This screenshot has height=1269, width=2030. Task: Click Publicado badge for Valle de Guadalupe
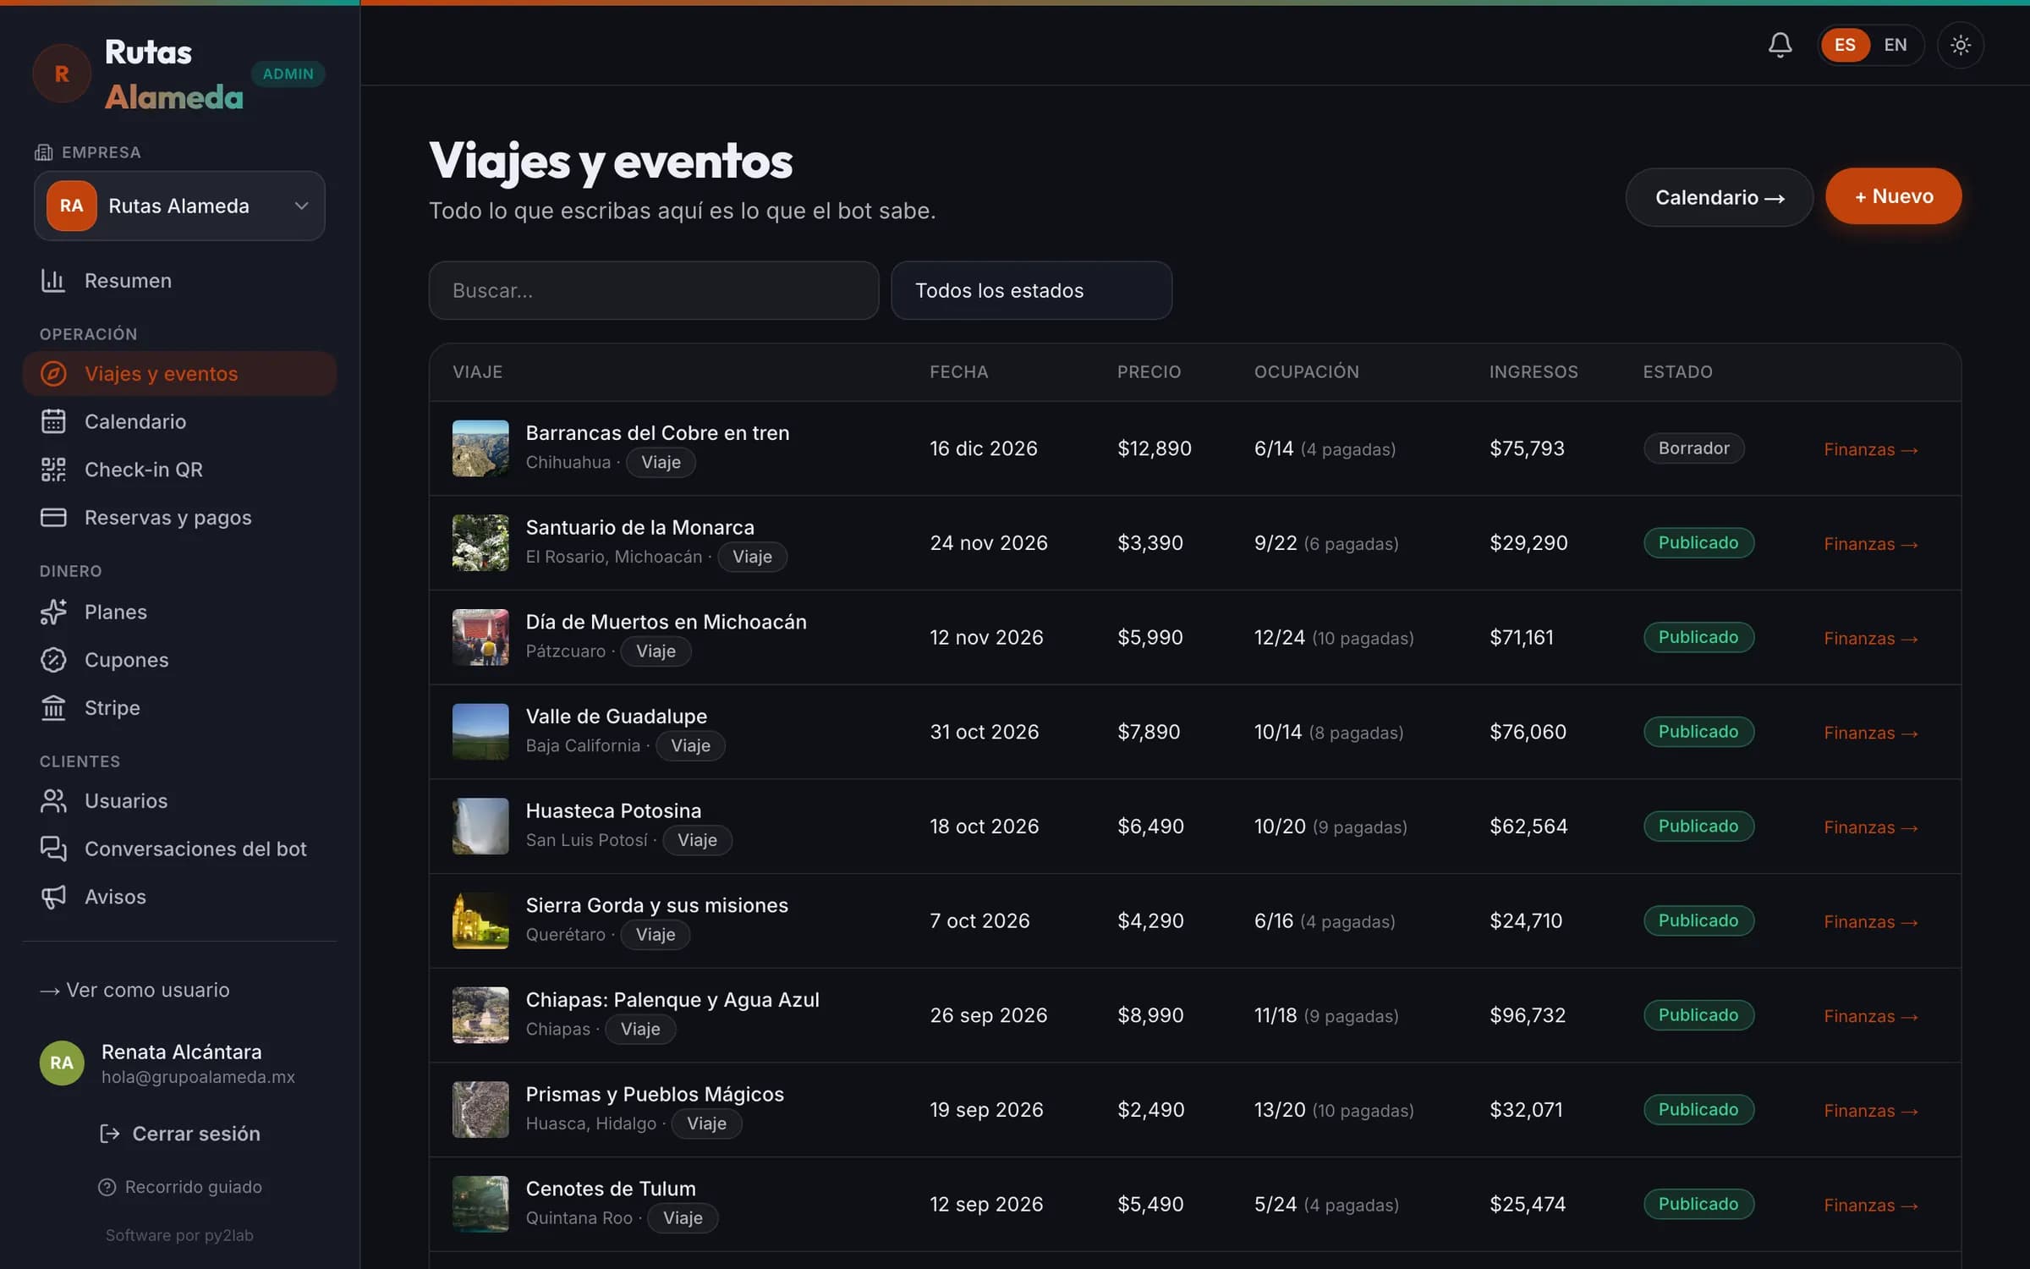[1698, 732]
